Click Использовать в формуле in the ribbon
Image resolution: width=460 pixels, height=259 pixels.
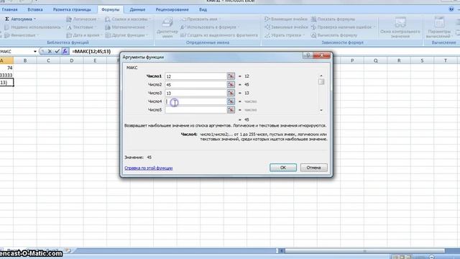[x=209, y=27]
